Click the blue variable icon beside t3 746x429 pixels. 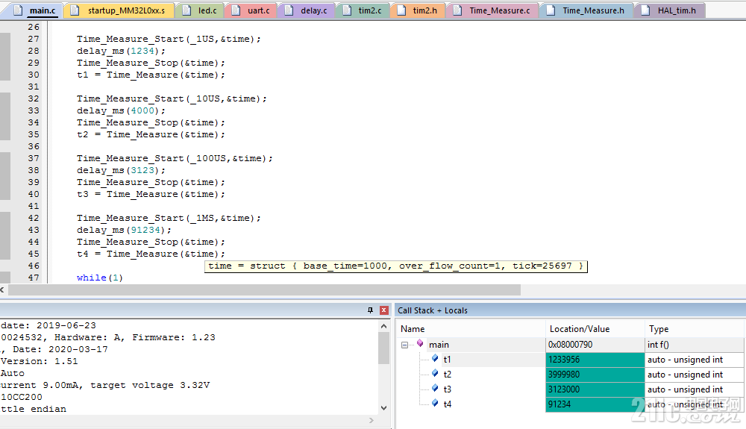(x=435, y=388)
